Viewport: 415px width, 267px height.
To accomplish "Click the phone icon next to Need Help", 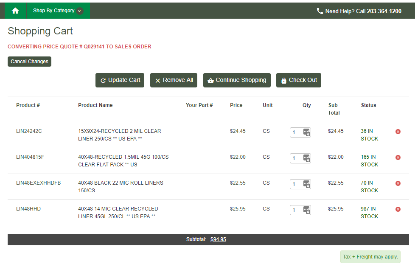I will 320,11.
